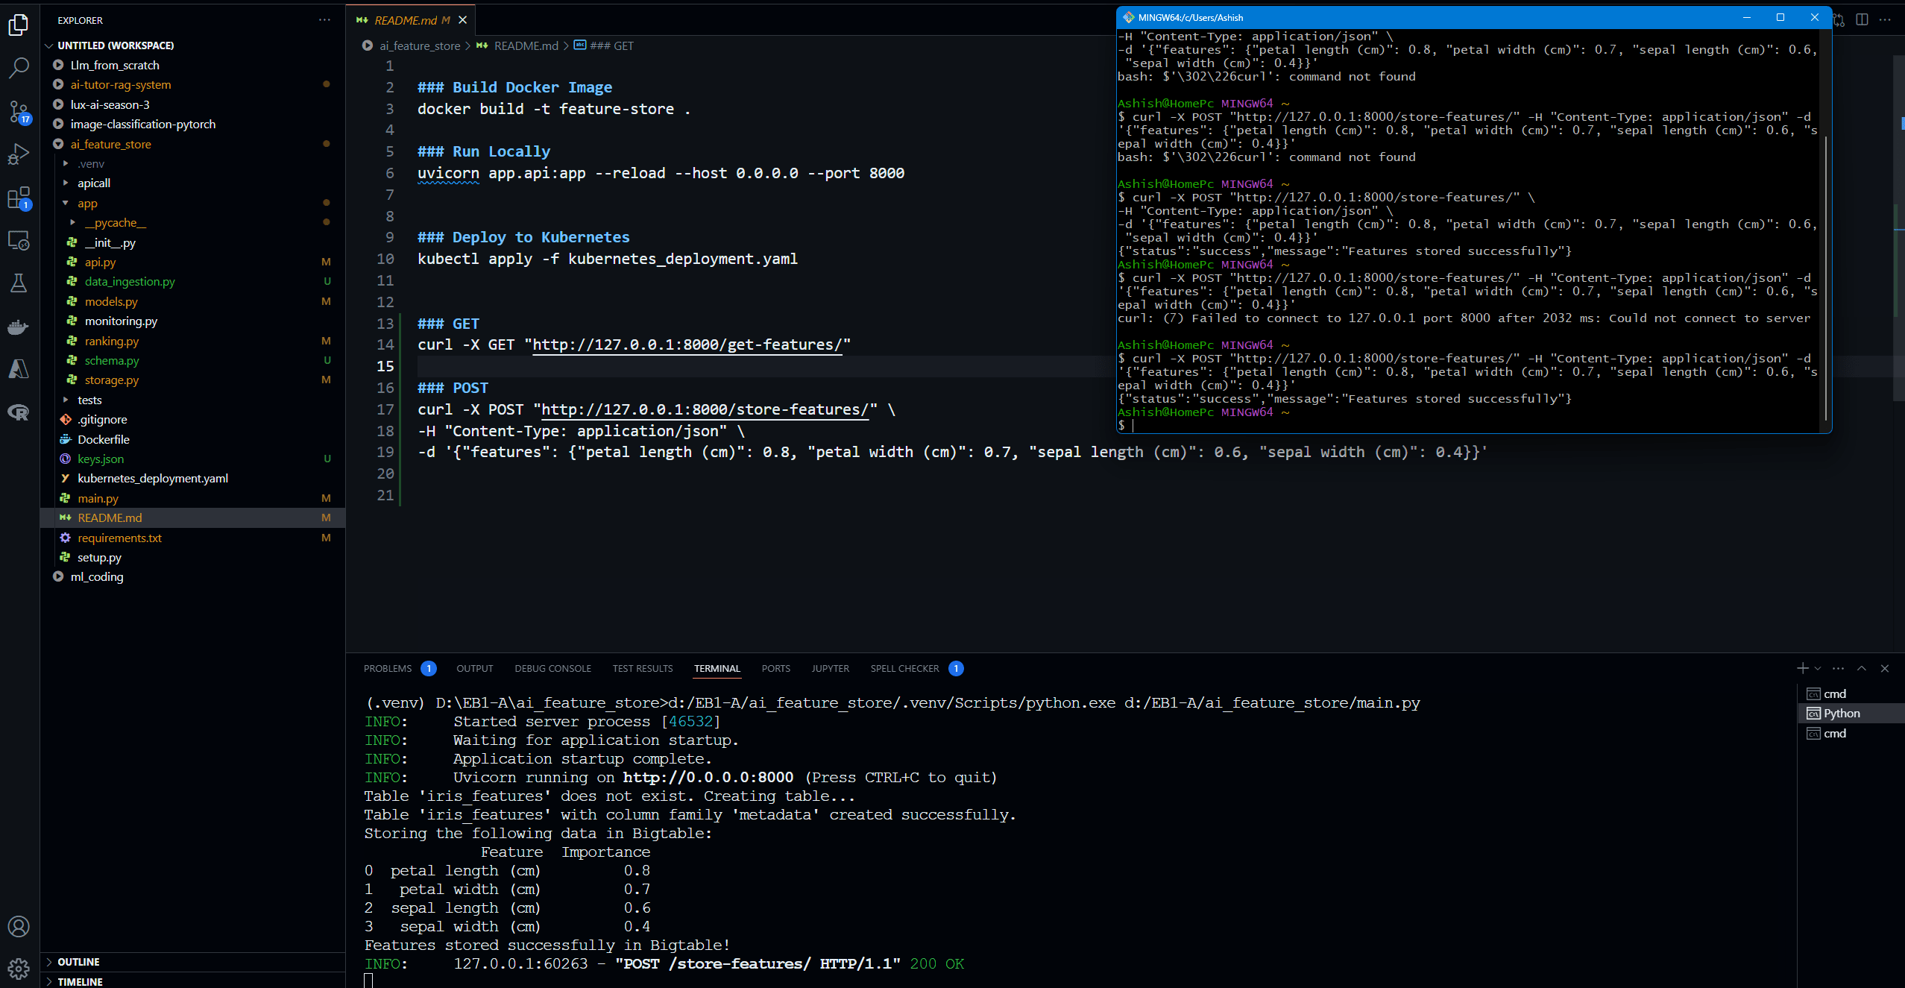Open the Manage settings gear

click(19, 968)
